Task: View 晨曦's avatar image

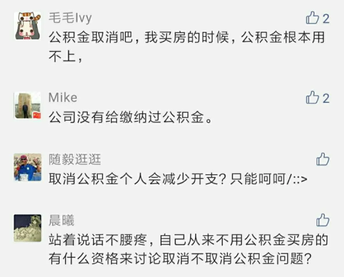Action: (28, 228)
